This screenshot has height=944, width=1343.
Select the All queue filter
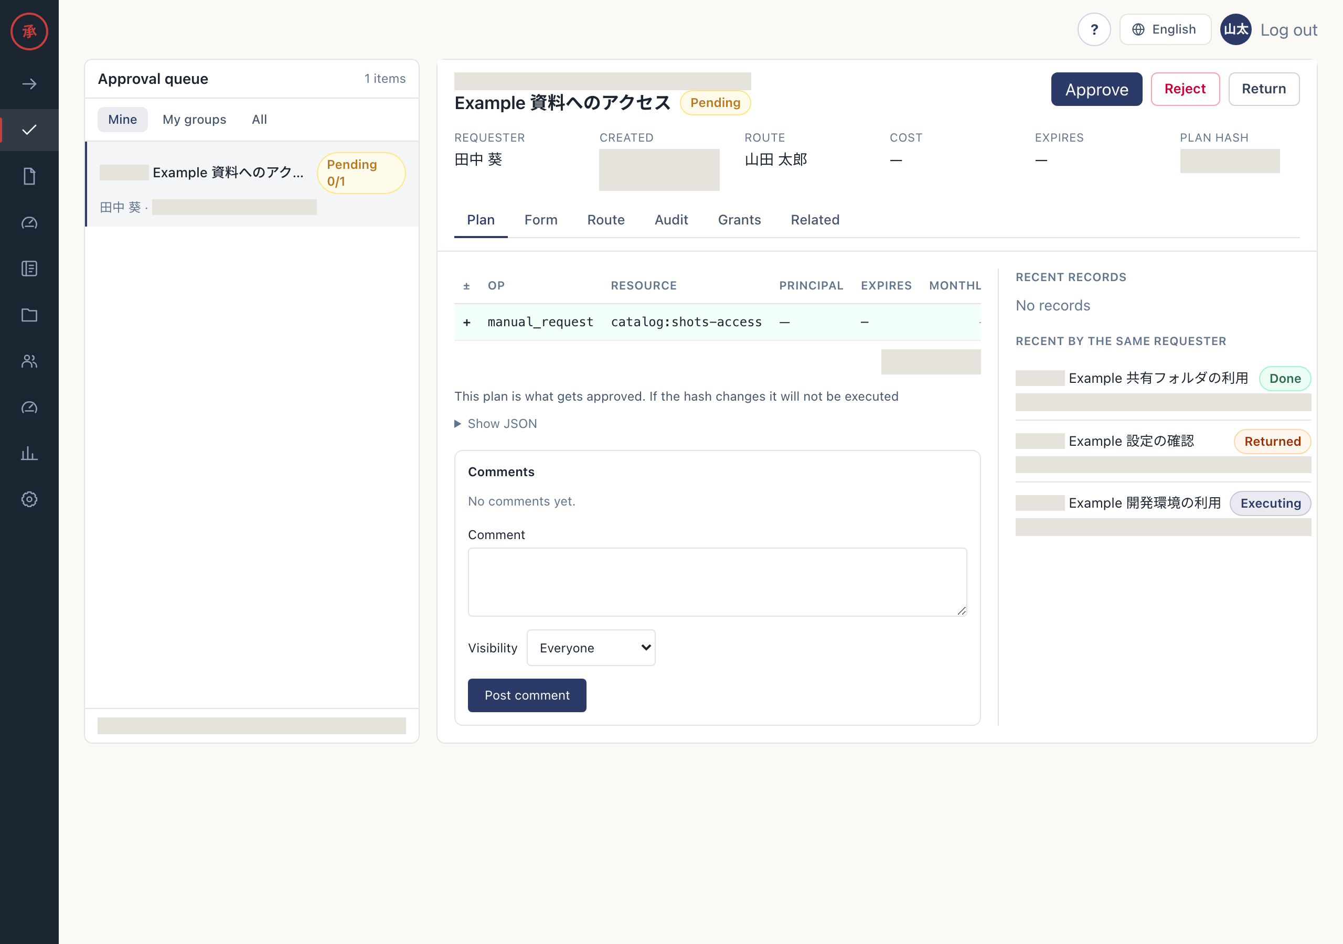259,120
